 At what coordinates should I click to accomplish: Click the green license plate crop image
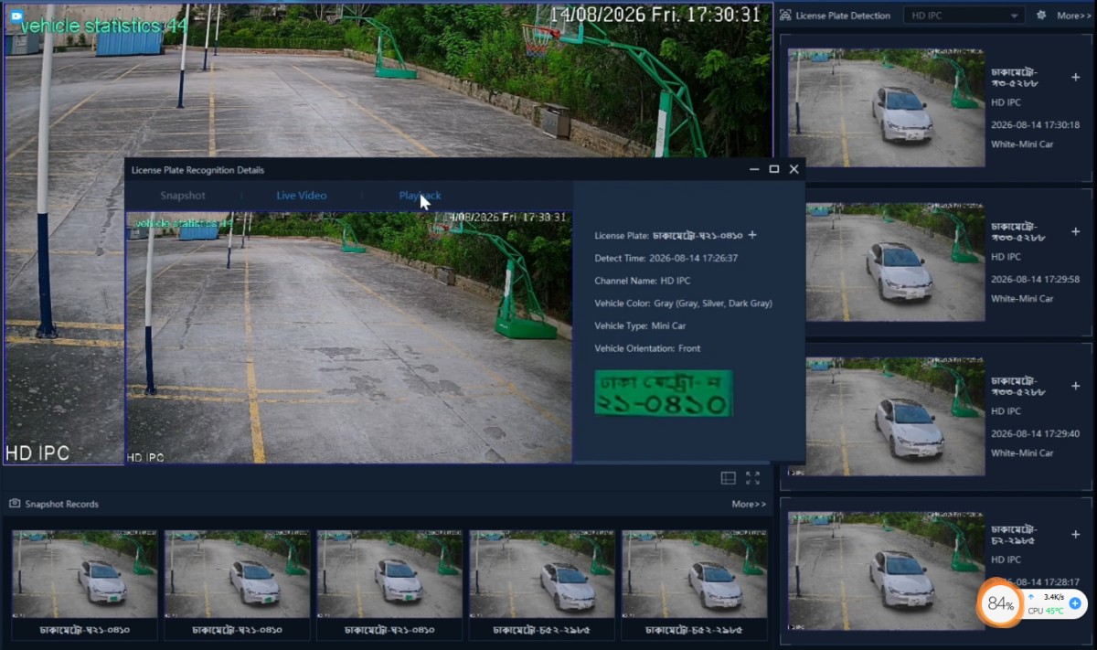tap(664, 393)
